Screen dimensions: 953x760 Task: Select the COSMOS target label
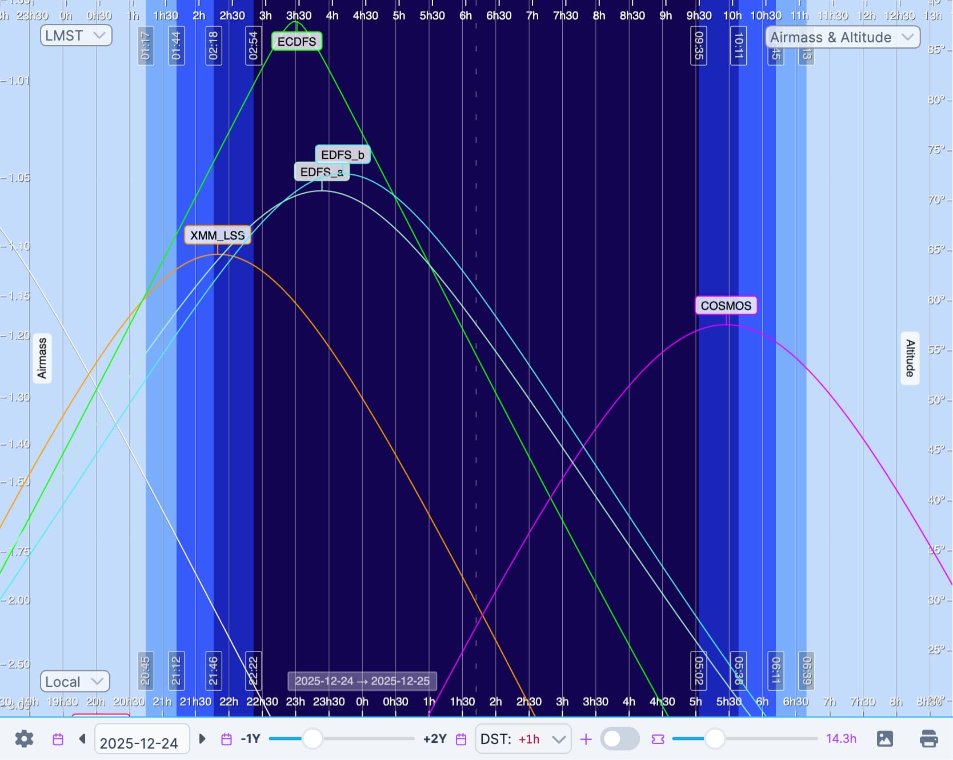[726, 306]
